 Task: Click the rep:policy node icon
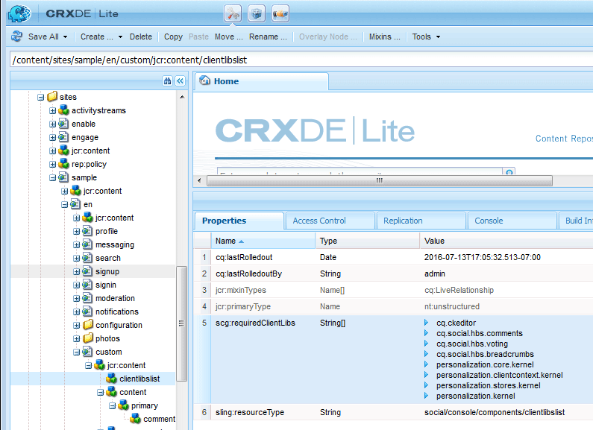[x=64, y=164]
